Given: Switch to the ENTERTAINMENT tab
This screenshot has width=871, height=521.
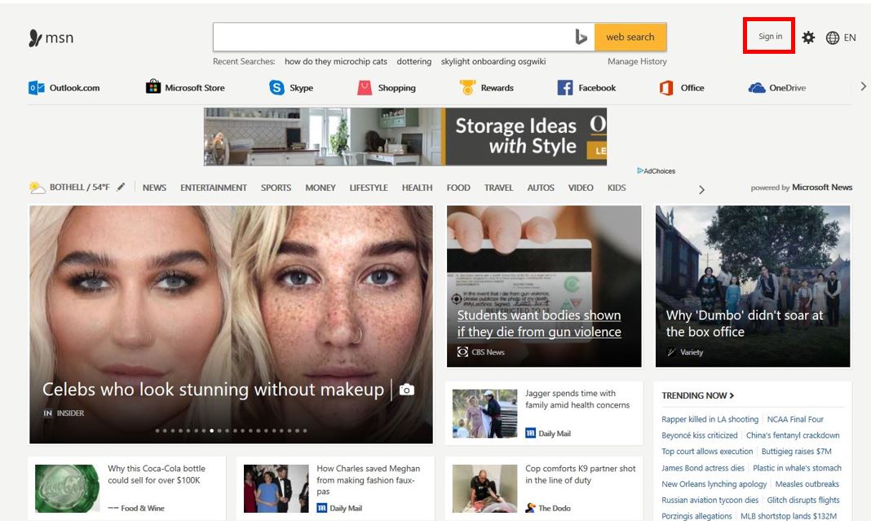Looking at the screenshot, I should pos(214,188).
